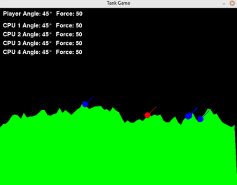Click the oval blue tank's barrel
The image size is (237, 185).
[x=195, y=111]
